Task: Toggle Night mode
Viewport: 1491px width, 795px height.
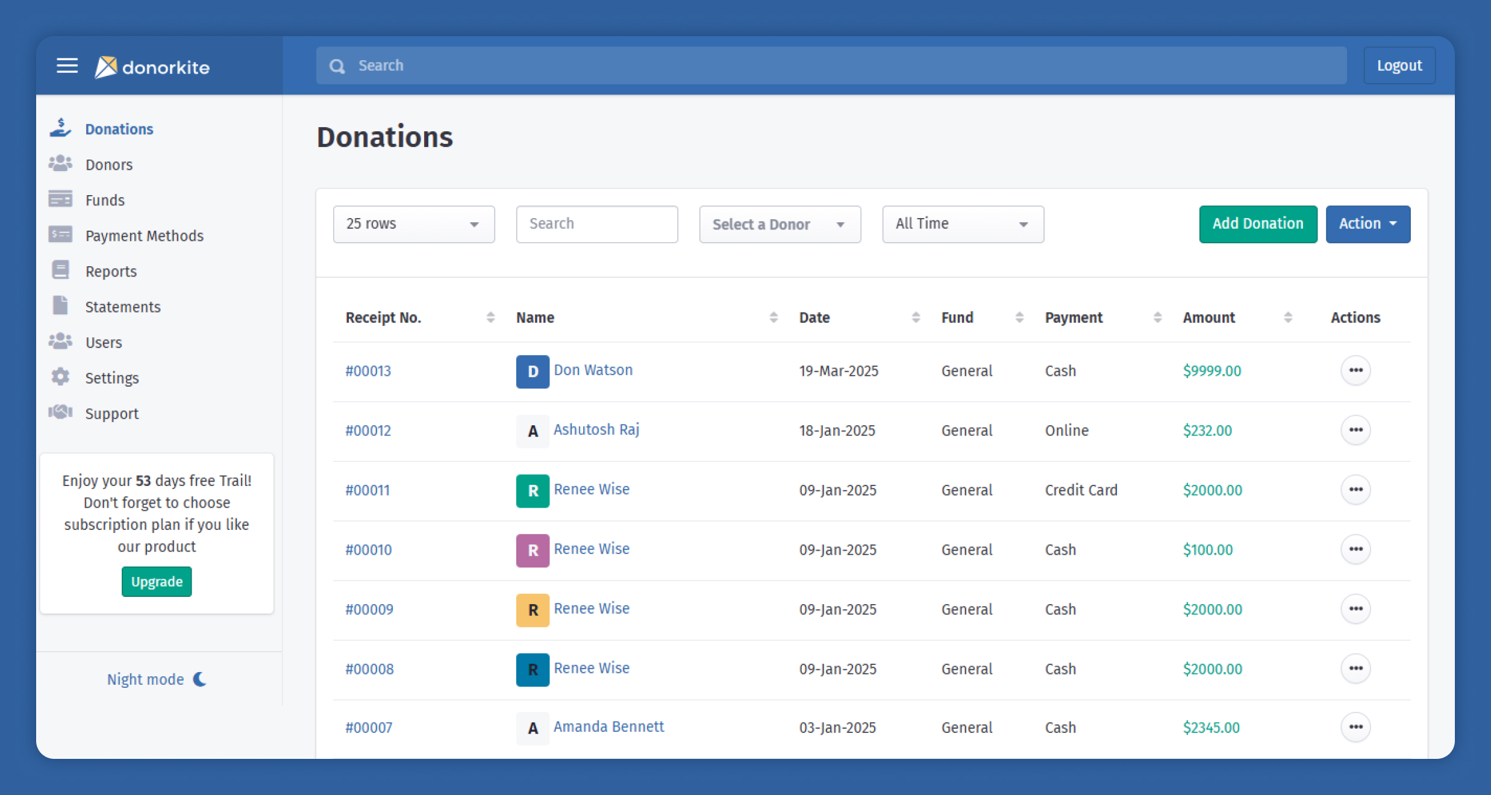Action: 157,679
